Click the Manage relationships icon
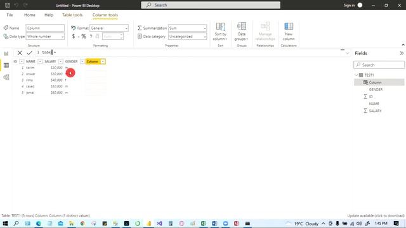Screen dimensions: 406x228 coord(265,31)
